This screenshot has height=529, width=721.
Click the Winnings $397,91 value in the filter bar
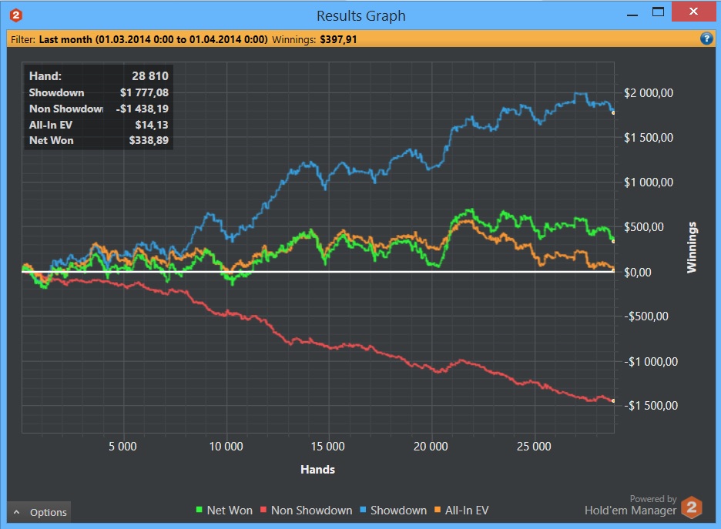pos(338,39)
